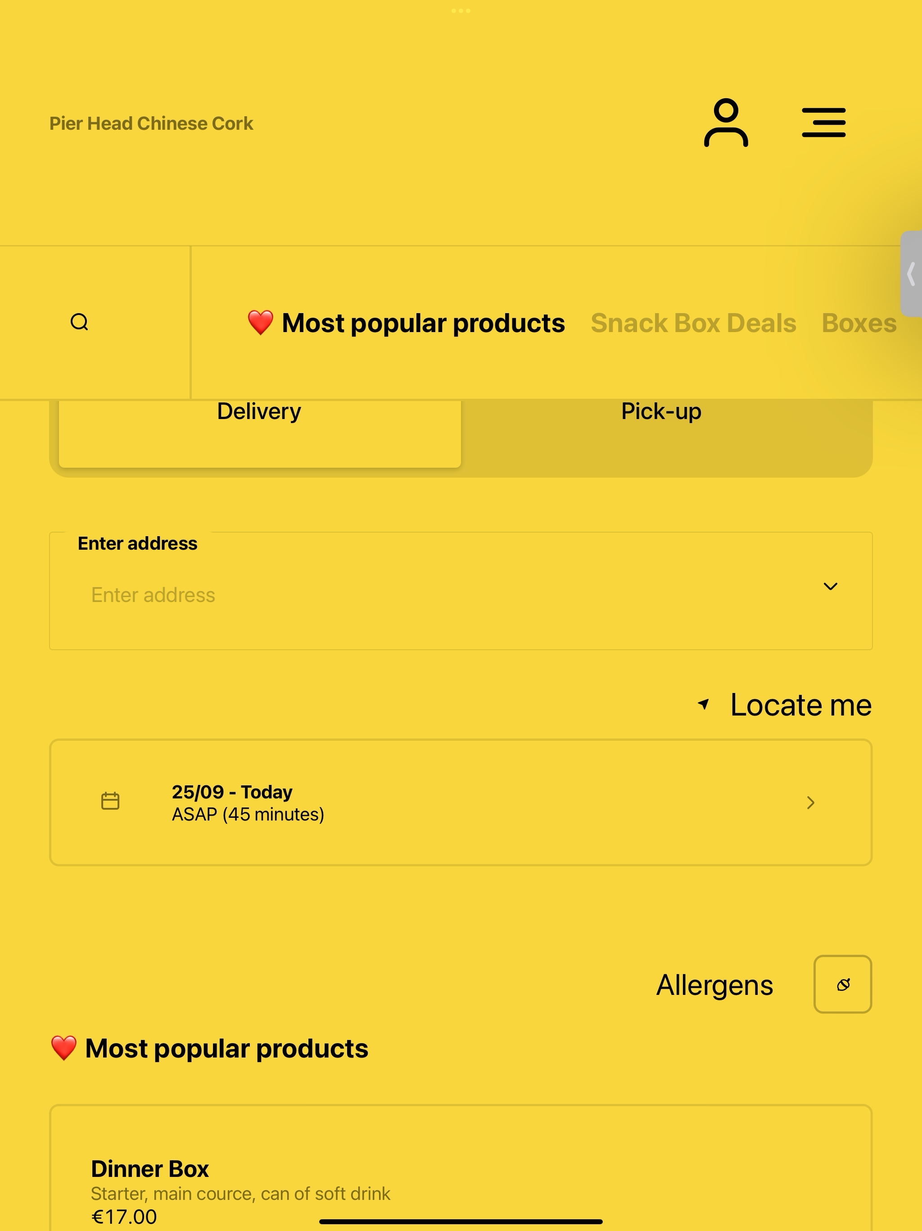Click the Locate me arrow icon
The width and height of the screenshot is (922, 1231).
coord(704,704)
